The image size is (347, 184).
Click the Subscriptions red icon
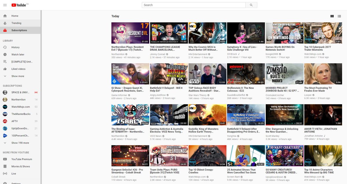(x=5, y=30)
